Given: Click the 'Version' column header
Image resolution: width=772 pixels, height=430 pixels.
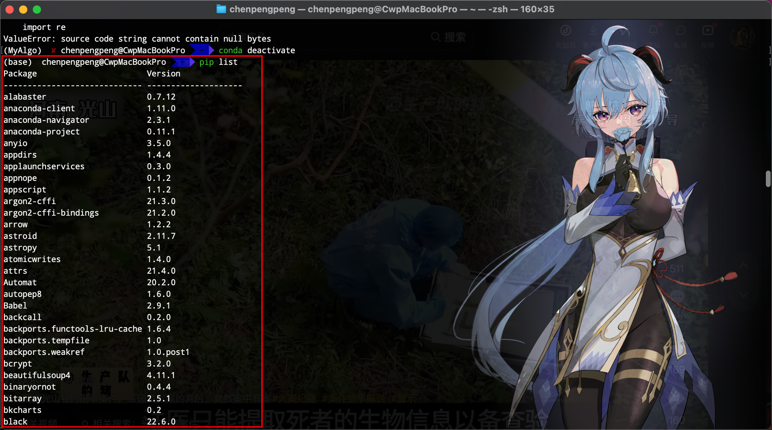Looking at the screenshot, I should coord(164,74).
